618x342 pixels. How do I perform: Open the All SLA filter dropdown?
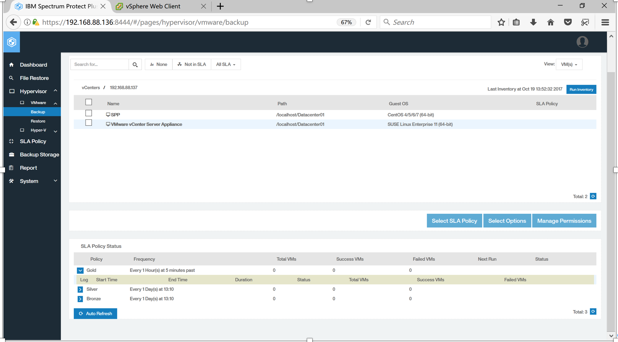pos(226,65)
